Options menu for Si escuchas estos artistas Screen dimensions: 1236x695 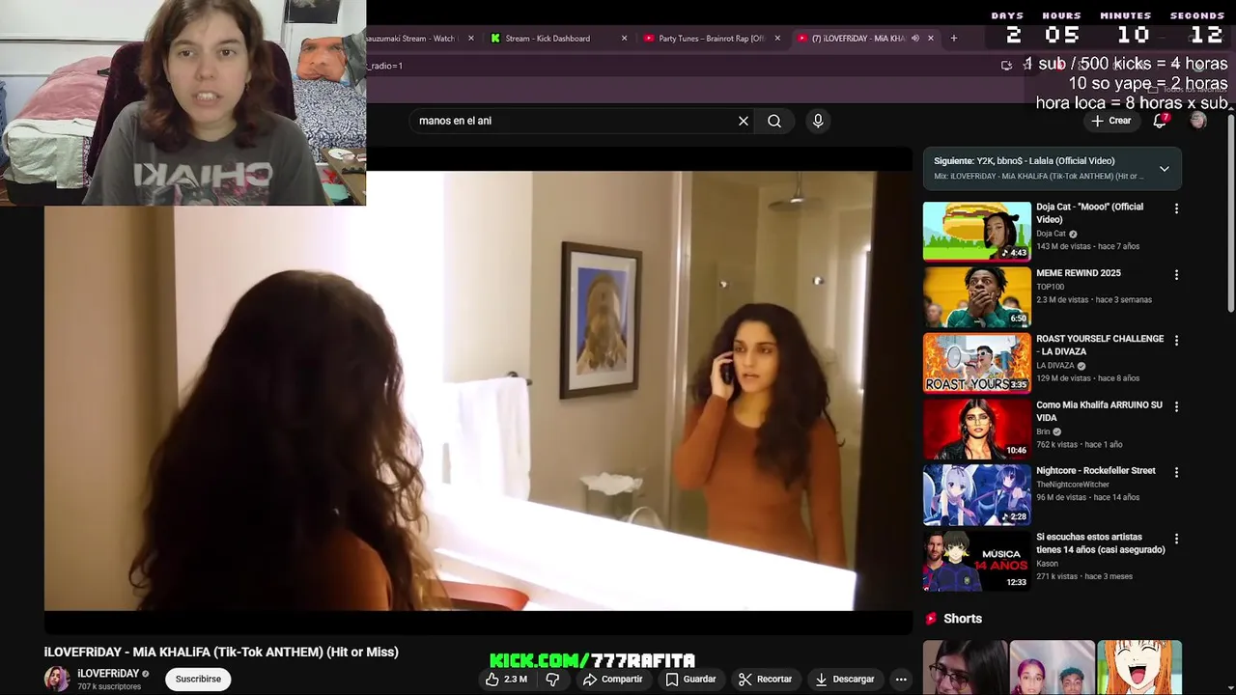(x=1176, y=539)
